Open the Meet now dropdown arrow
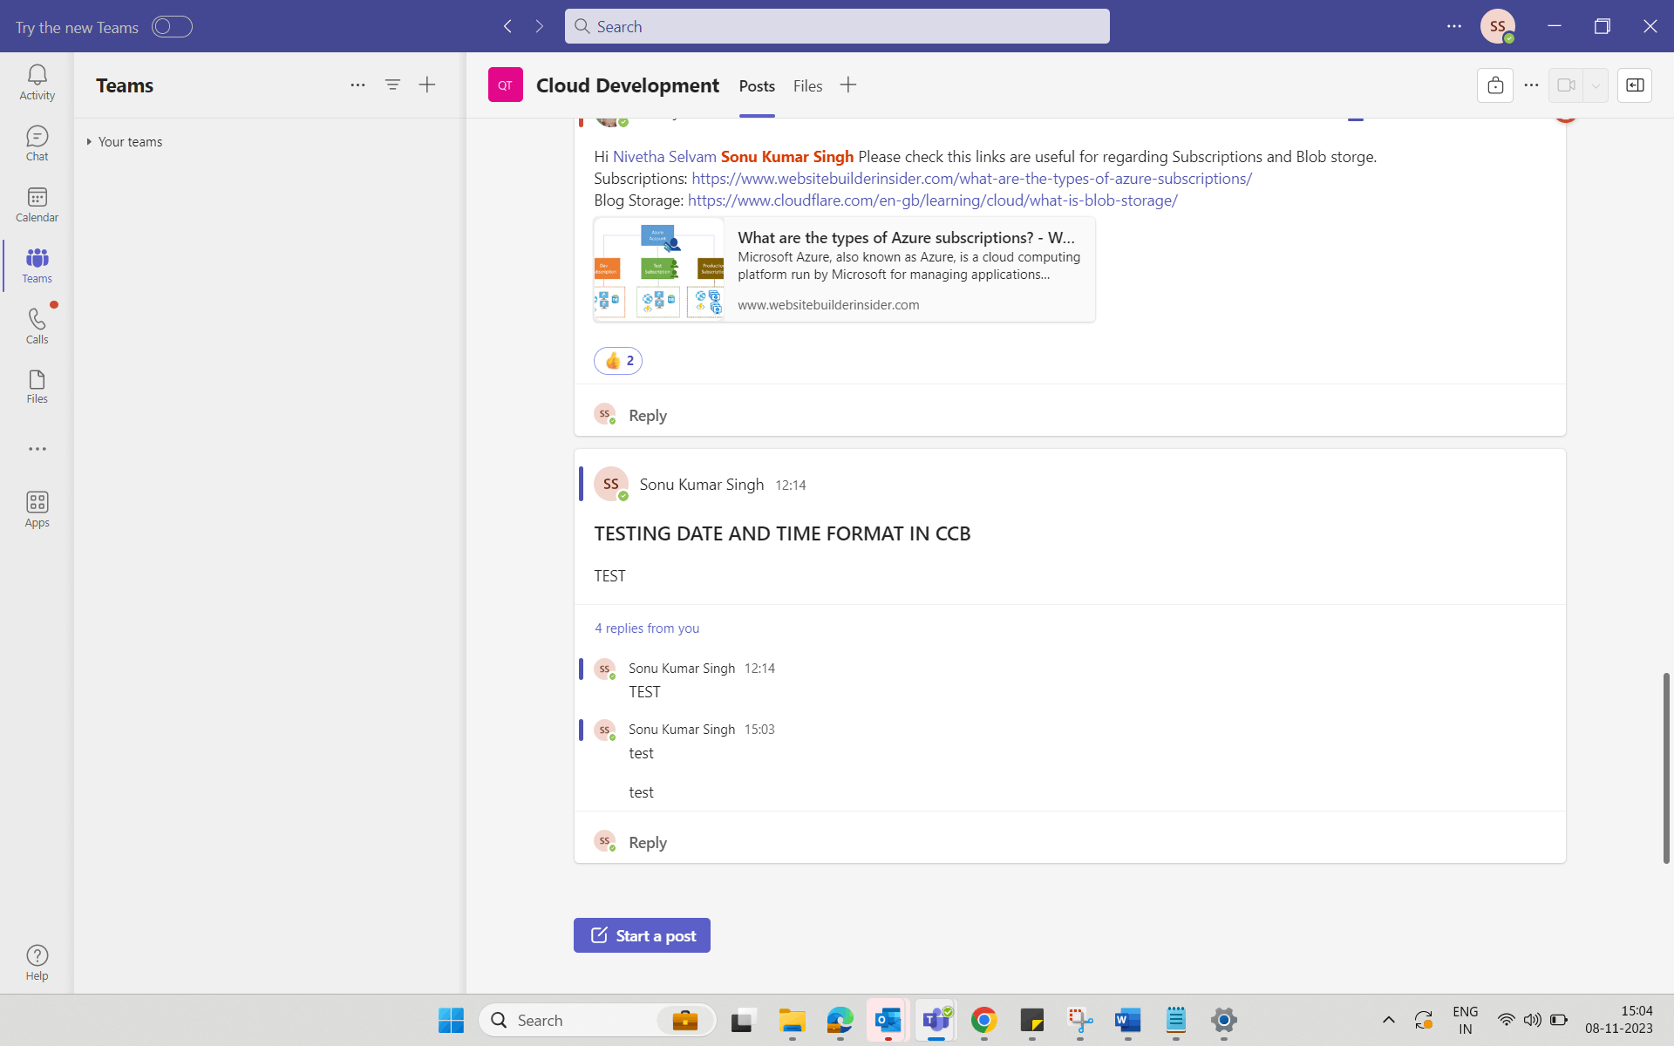Image resolution: width=1674 pixels, height=1046 pixels. [1596, 85]
